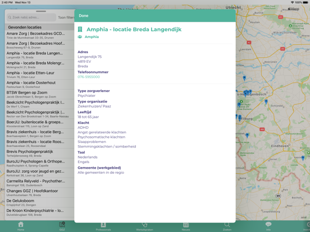Select BuroJIJ zorg voor jeugd row

(x=39, y=173)
